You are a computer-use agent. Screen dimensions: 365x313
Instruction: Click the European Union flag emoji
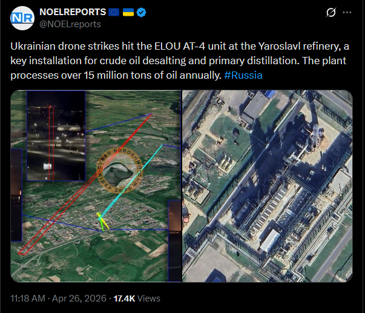click(114, 12)
